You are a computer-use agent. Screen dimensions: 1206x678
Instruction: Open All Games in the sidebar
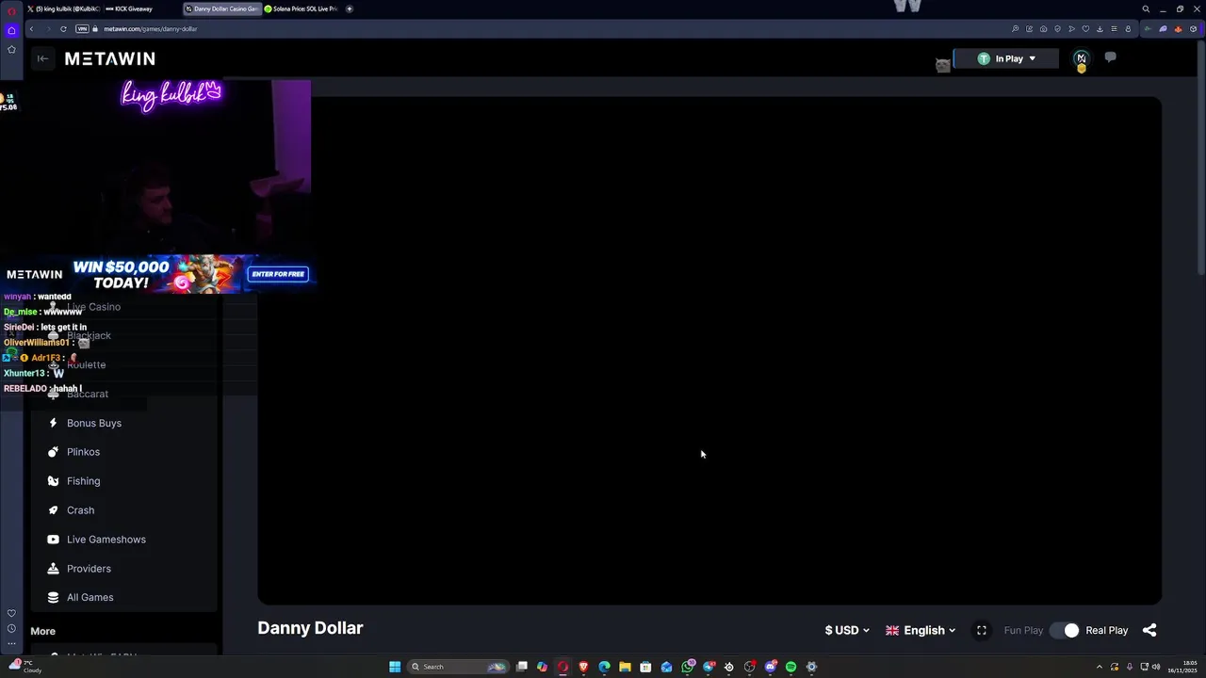(90, 597)
